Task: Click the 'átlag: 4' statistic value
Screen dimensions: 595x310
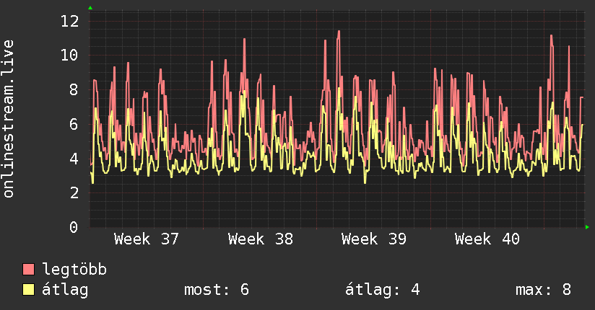Action: tap(383, 290)
